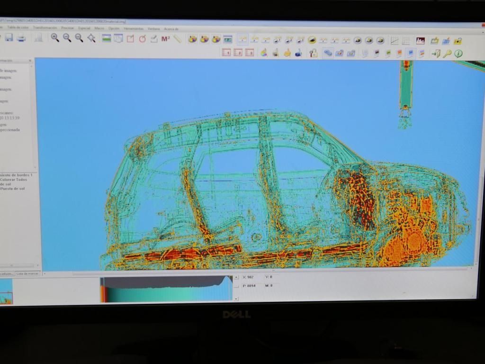Choose the red circle annotation tool
Image resolution: width=485 pixels, height=364 pixels.
click(x=142, y=39)
